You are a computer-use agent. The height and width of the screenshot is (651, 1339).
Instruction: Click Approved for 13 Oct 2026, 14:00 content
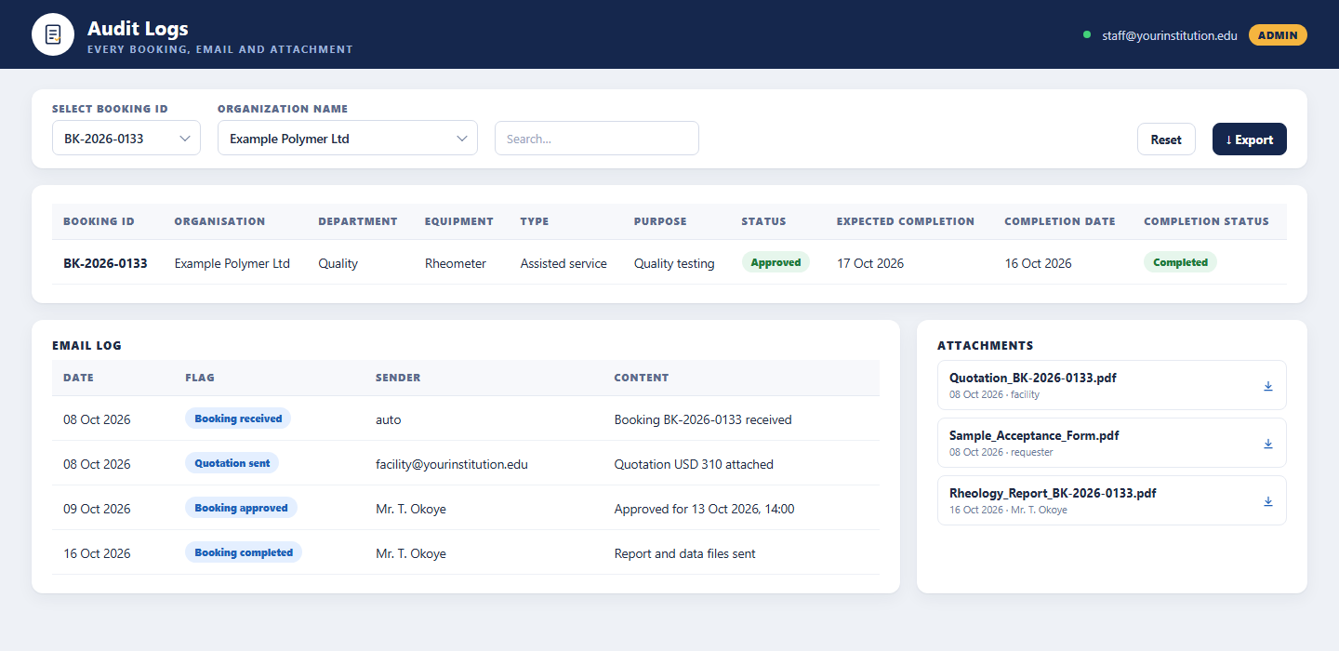tap(705, 509)
